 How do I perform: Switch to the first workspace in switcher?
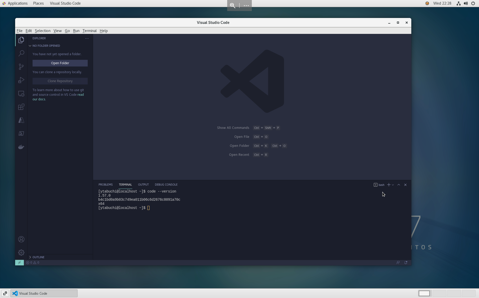point(424,293)
